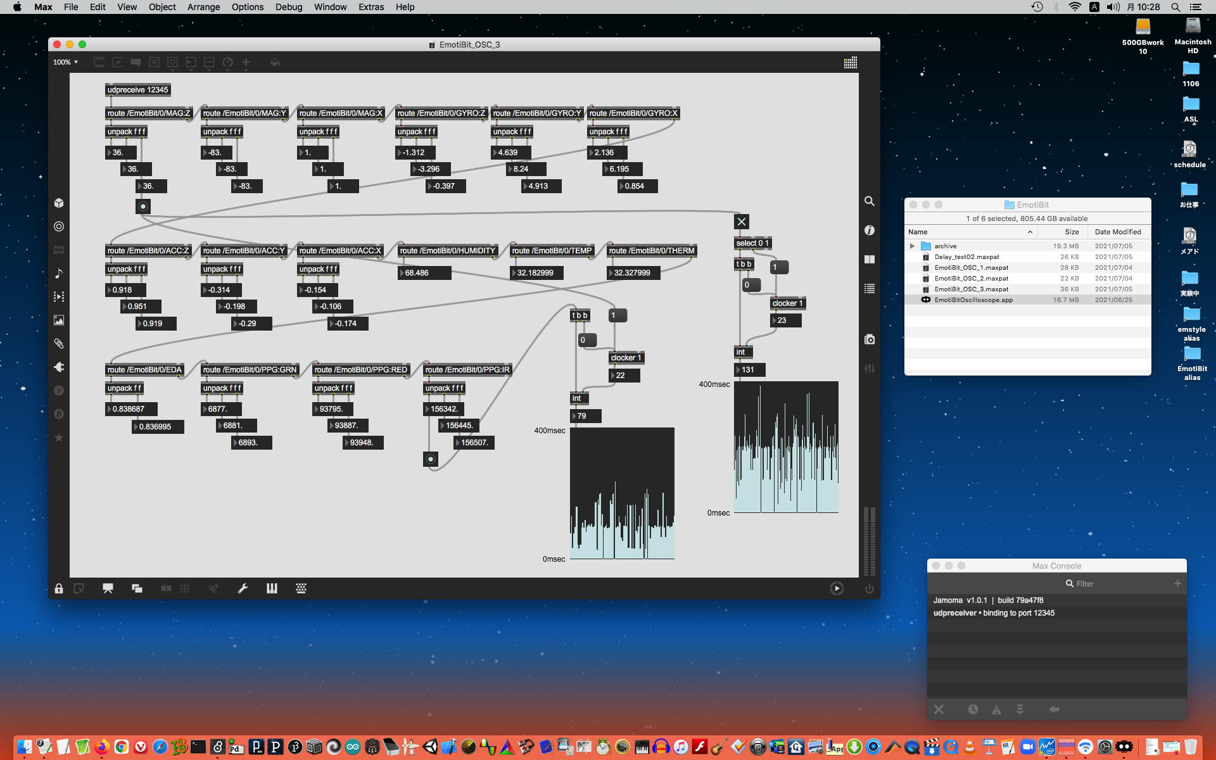Select EmotiBit_OSC_2.maxpat in the Finder list
This screenshot has height=760, width=1216.
pos(971,278)
